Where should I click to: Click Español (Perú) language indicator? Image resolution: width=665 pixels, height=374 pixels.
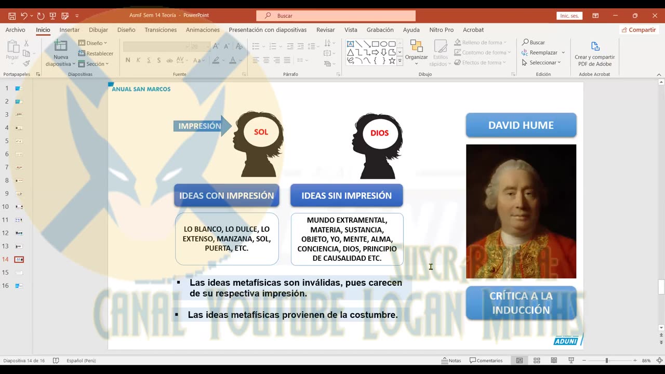(81, 360)
